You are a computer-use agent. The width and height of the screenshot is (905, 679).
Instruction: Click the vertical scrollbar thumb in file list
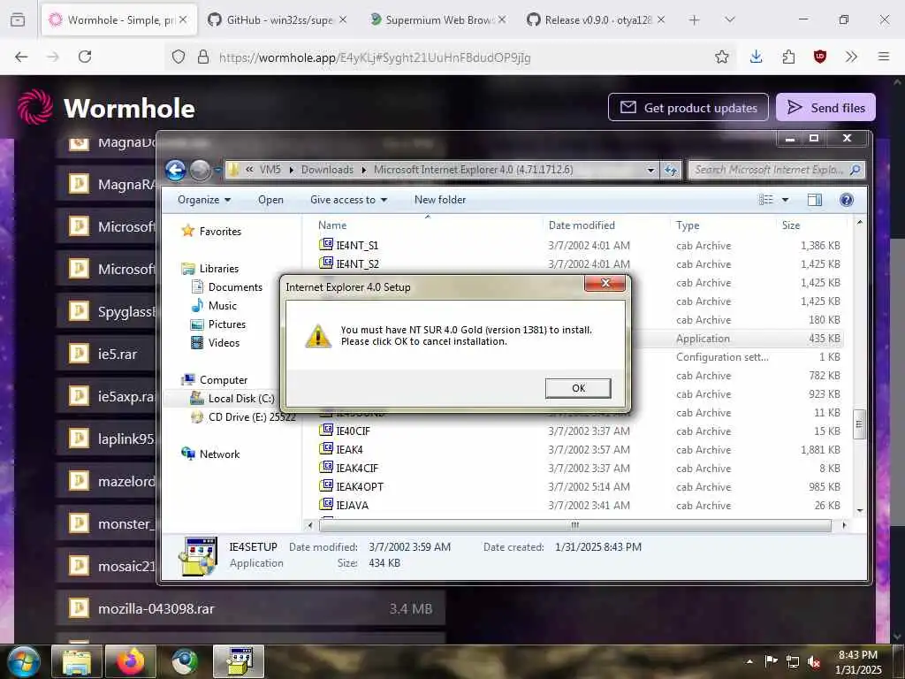[x=859, y=424]
